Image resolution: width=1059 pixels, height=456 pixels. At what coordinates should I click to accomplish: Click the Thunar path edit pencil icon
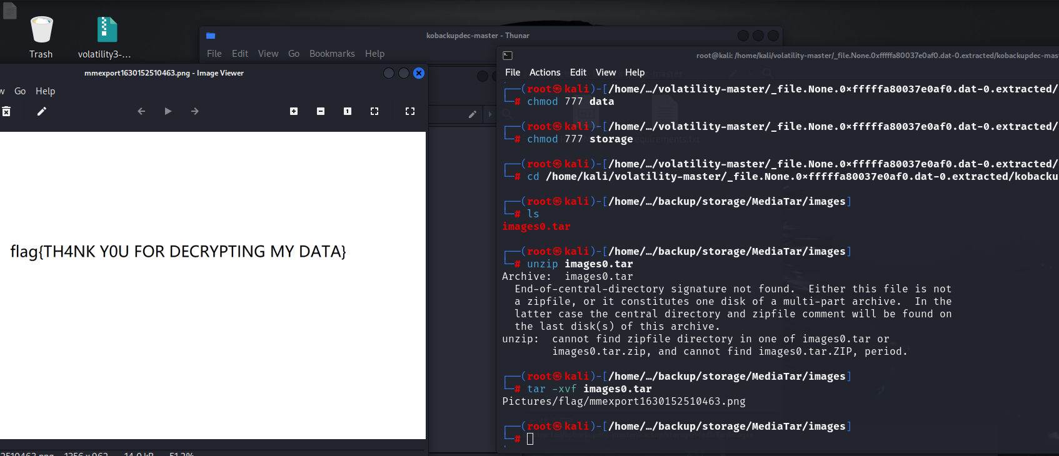[x=473, y=114]
